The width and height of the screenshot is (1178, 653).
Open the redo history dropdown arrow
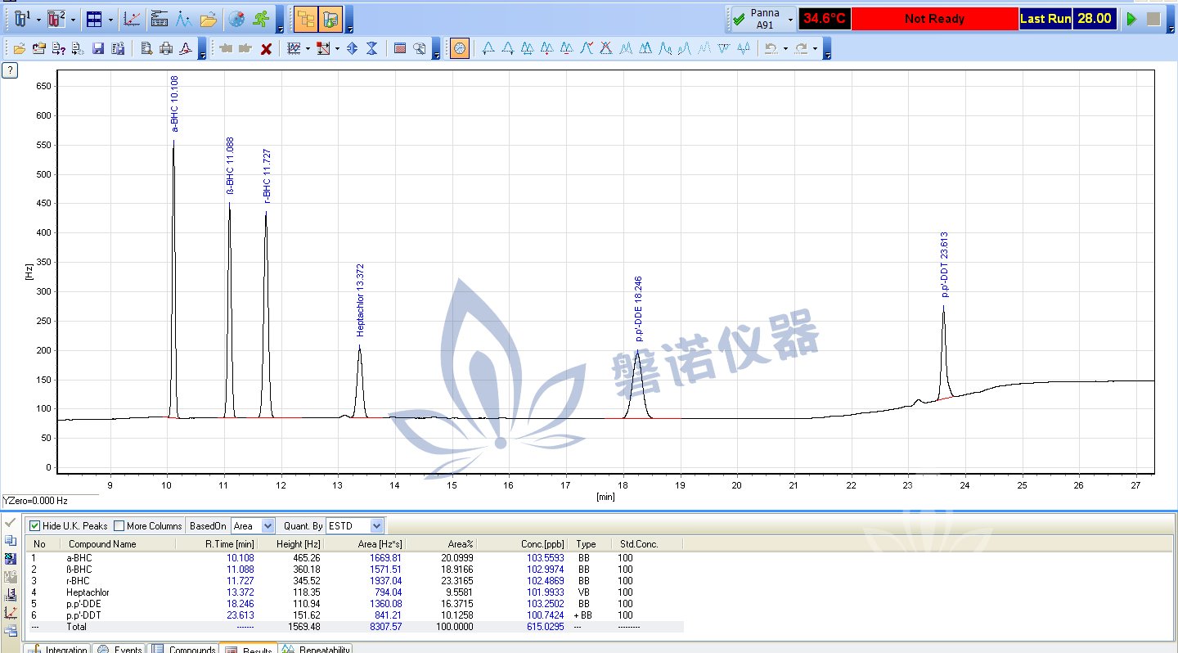pos(815,49)
